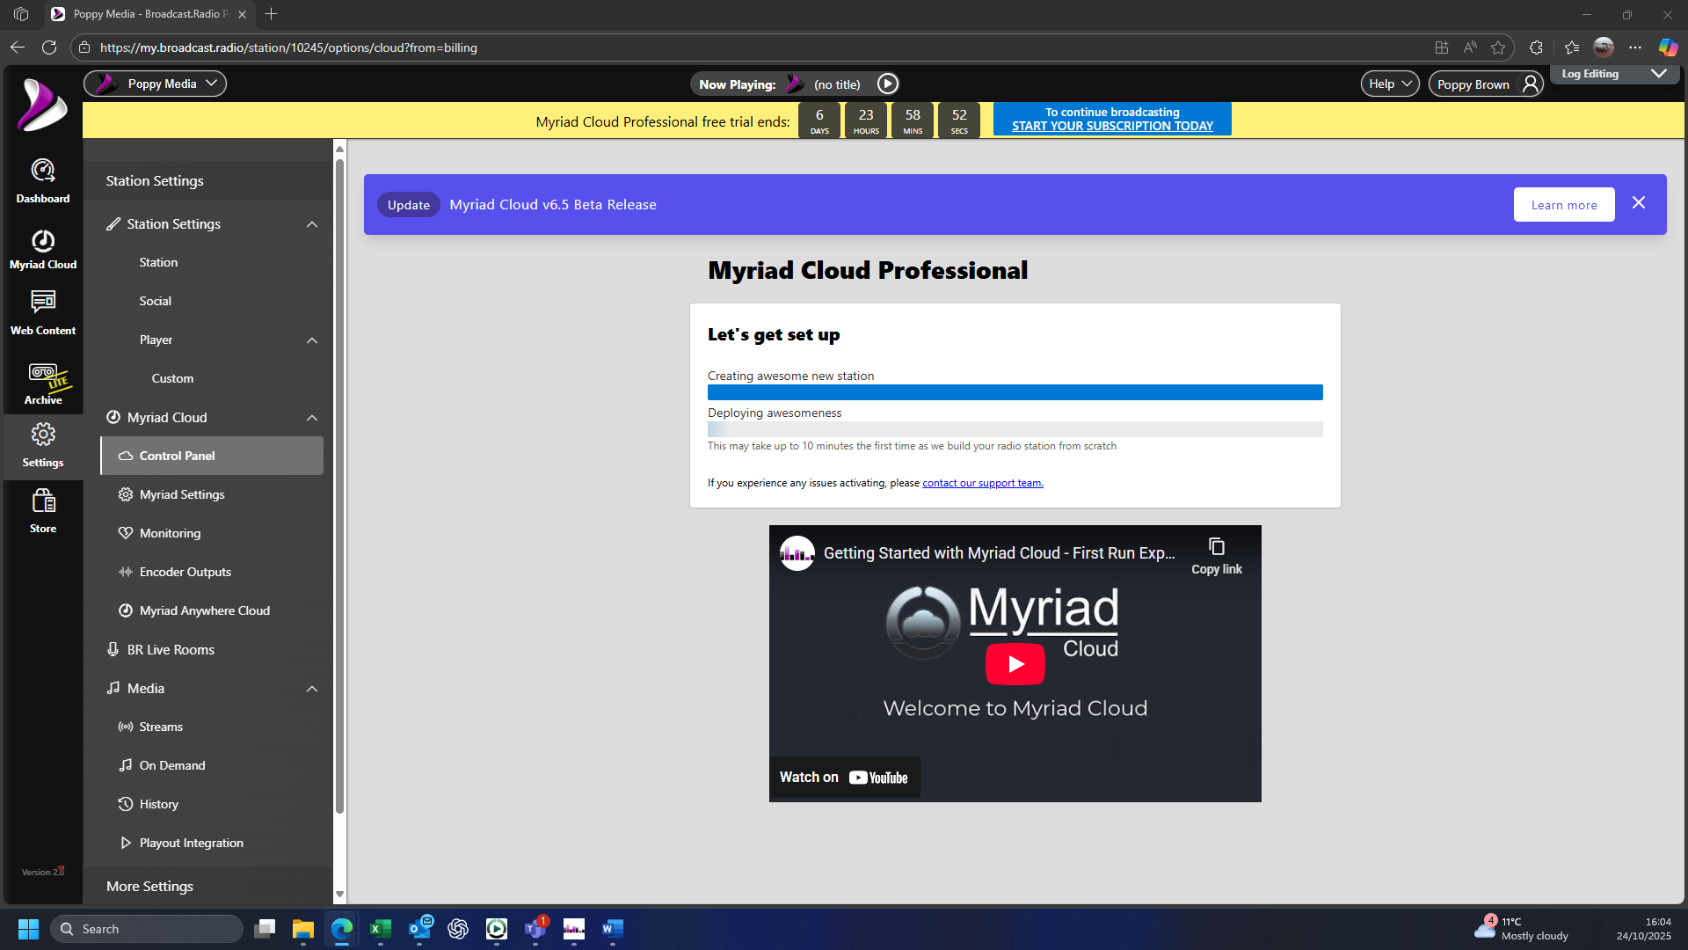Select Myriad Settings menu item

(181, 494)
